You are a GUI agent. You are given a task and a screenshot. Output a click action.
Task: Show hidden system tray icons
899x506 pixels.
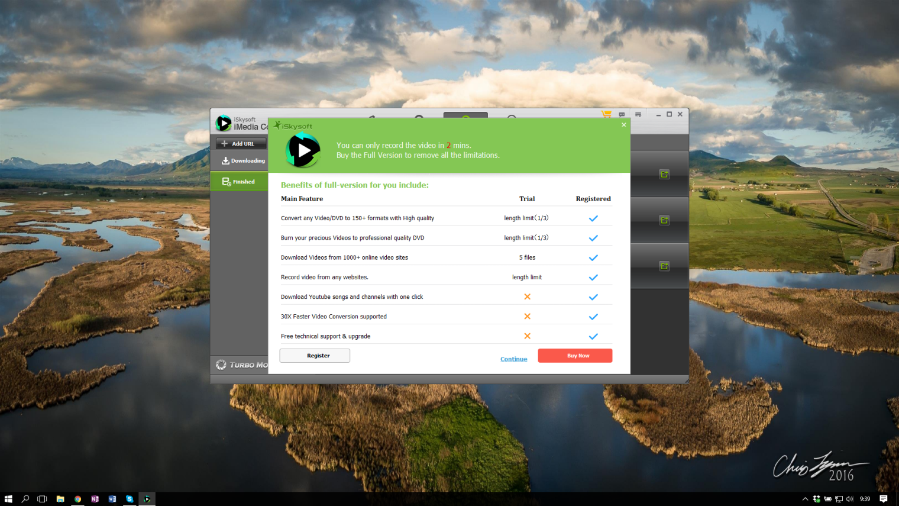click(x=805, y=499)
